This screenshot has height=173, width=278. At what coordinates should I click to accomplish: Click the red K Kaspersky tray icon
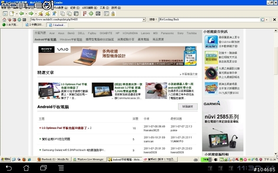pos(237,160)
